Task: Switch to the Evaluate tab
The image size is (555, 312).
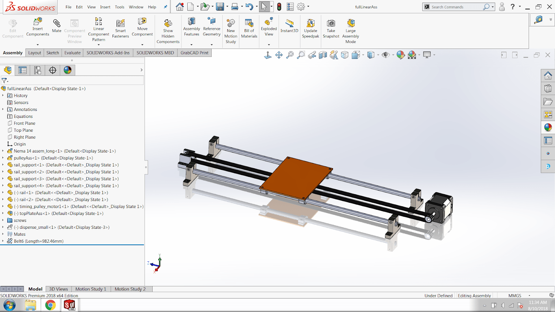Action: click(72, 53)
